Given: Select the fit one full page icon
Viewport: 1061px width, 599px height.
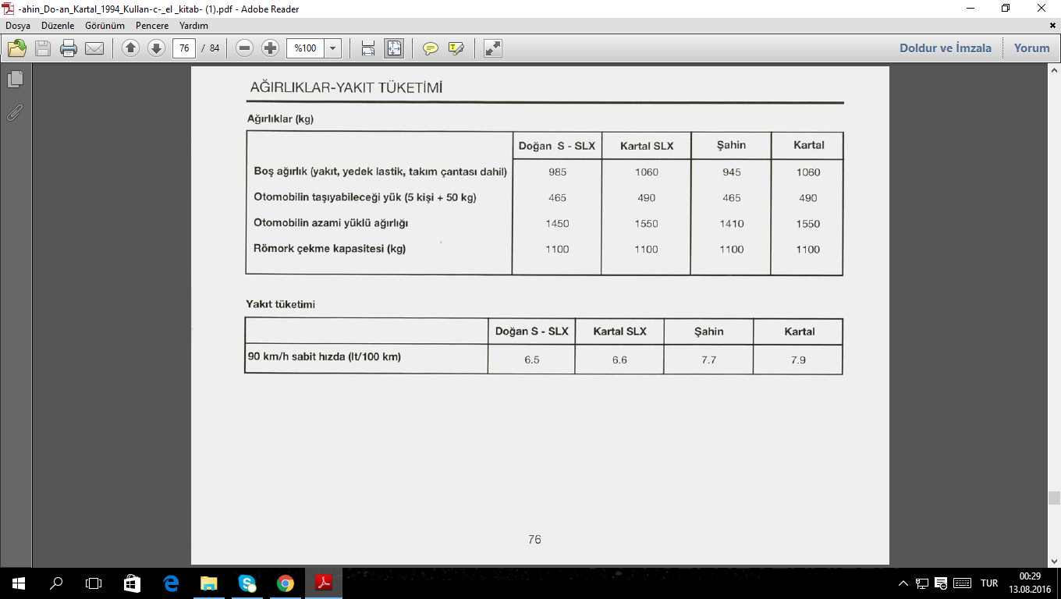Looking at the screenshot, I should point(394,48).
